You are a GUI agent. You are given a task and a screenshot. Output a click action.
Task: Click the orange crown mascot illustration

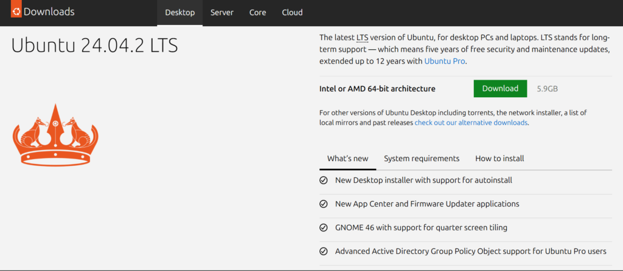55,134
